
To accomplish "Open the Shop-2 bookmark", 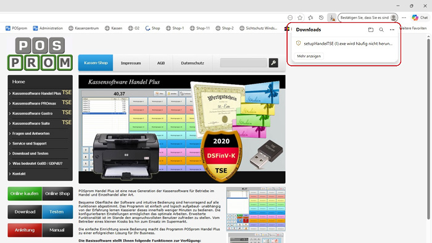I will pyautogui.click(x=225, y=28).
